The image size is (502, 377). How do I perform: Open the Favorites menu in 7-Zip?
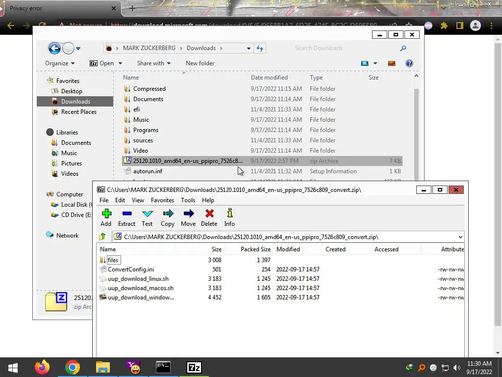point(163,200)
